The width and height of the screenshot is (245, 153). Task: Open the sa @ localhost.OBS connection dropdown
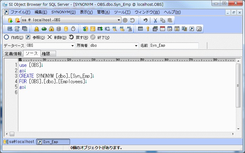[x=119, y=20]
